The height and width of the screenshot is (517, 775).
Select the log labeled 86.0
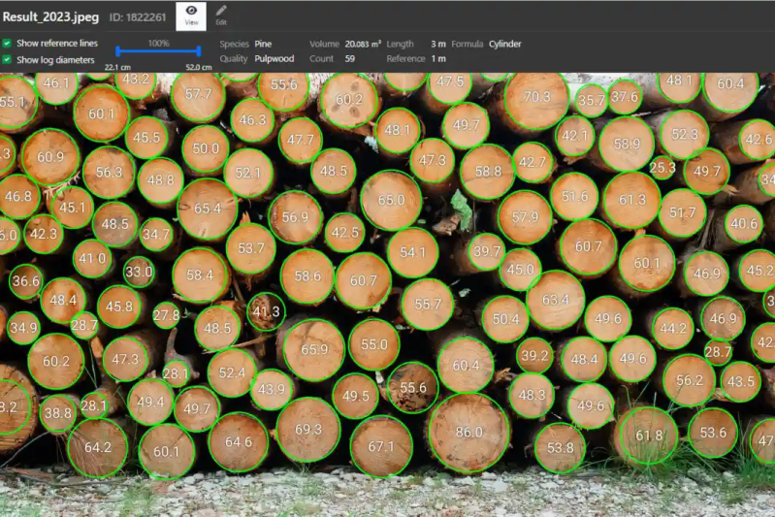click(468, 433)
